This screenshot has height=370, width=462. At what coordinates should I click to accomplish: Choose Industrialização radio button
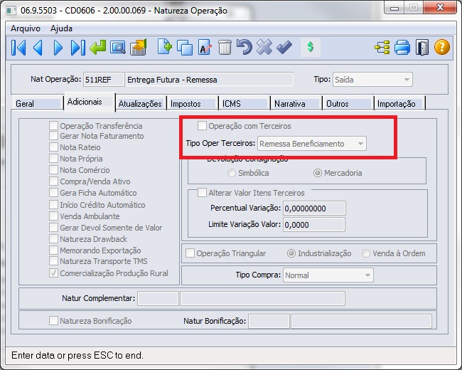click(x=291, y=253)
